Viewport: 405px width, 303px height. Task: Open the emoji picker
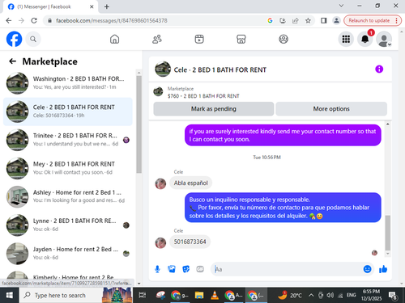coord(367,269)
